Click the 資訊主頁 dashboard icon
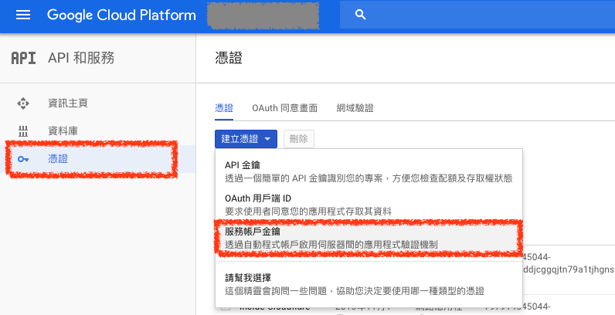615x315 pixels. coord(23,103)
